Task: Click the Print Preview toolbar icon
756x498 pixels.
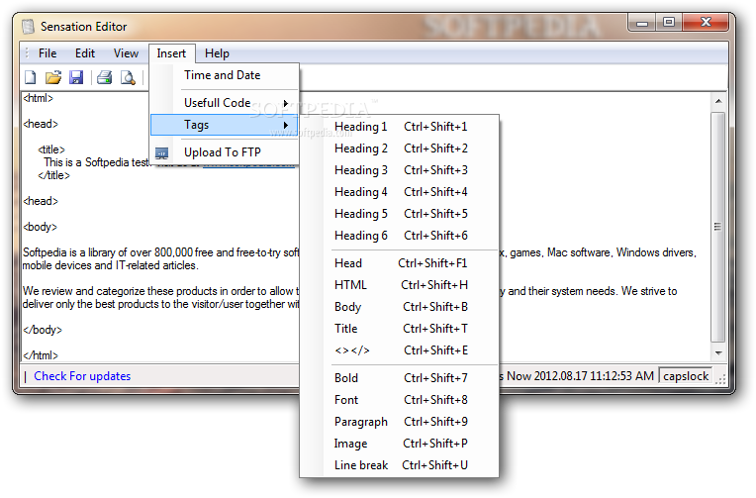Action: coord(128,77)
